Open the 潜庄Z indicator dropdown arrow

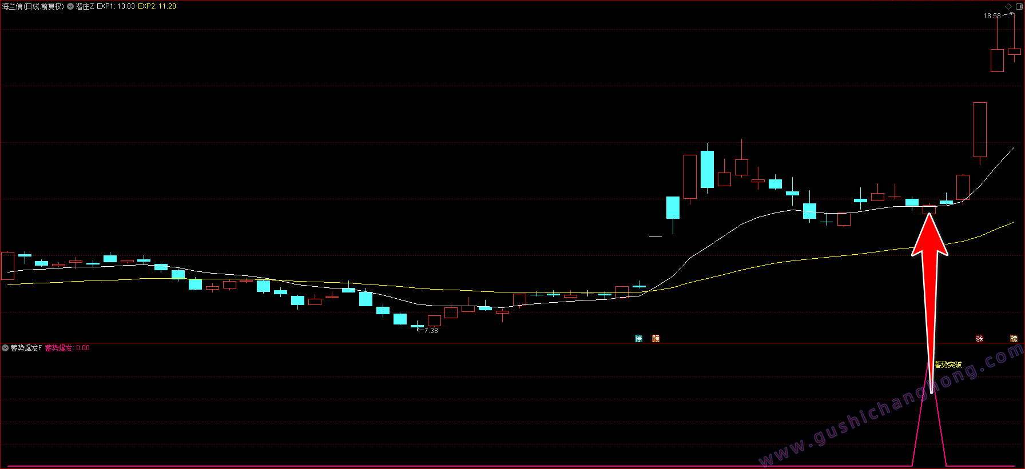pyautogui.click(x=70, y=6)
